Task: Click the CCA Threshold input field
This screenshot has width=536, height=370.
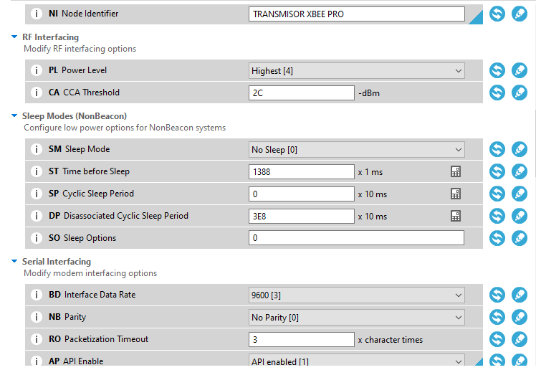Action: click(302, 93)
